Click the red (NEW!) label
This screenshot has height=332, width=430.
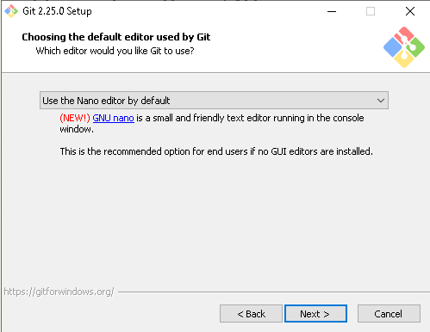(x=75, y=118)
